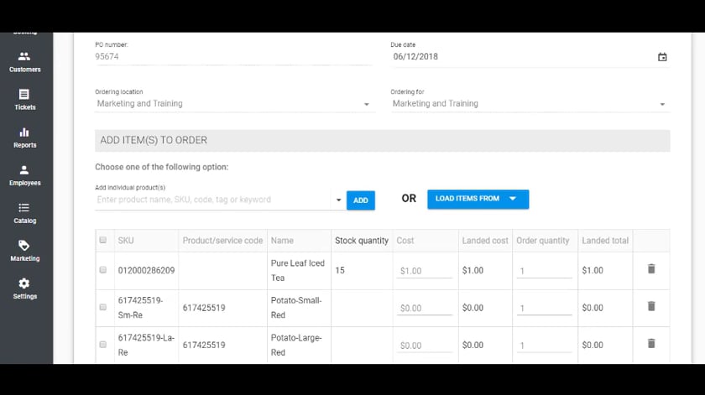This screenshot has height=395, width=705.
Task: Check the Potato-Large-Red row checkbox
Action: (103, 344)
